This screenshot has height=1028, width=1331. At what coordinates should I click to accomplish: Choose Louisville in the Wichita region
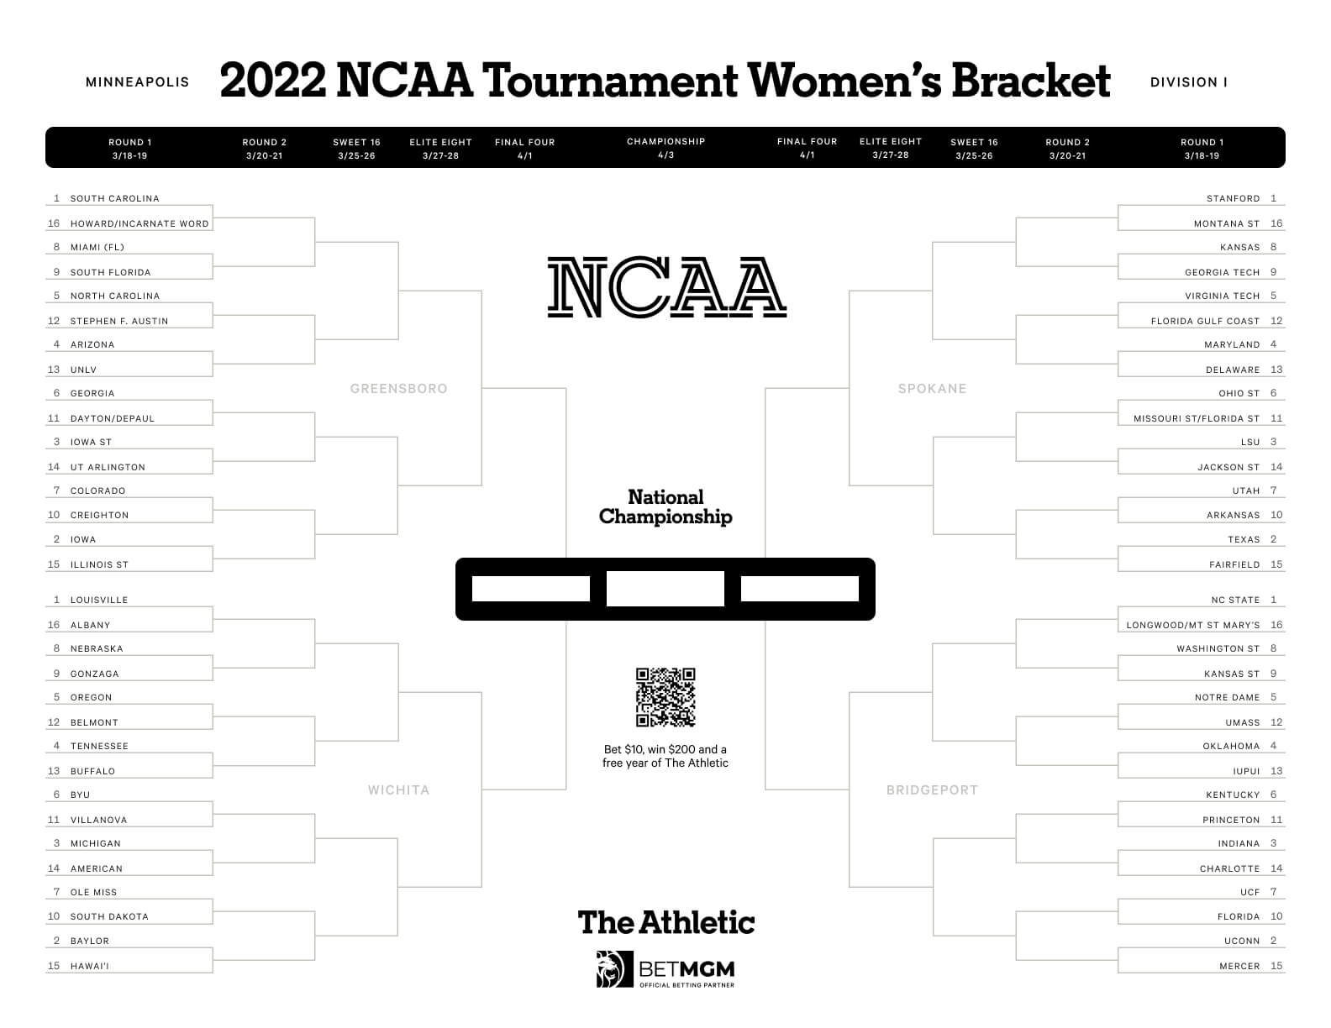(x=99, y=600)
